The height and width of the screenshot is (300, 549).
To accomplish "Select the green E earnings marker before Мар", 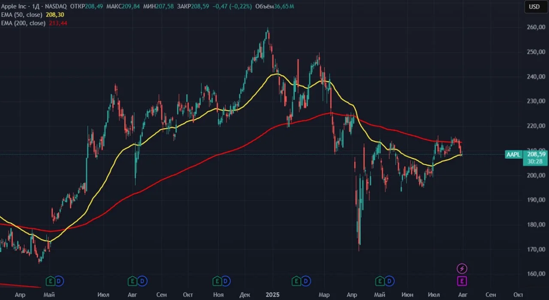I will (296, 281).
